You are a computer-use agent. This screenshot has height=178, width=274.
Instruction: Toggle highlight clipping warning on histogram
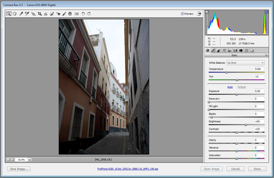[267, 12]
